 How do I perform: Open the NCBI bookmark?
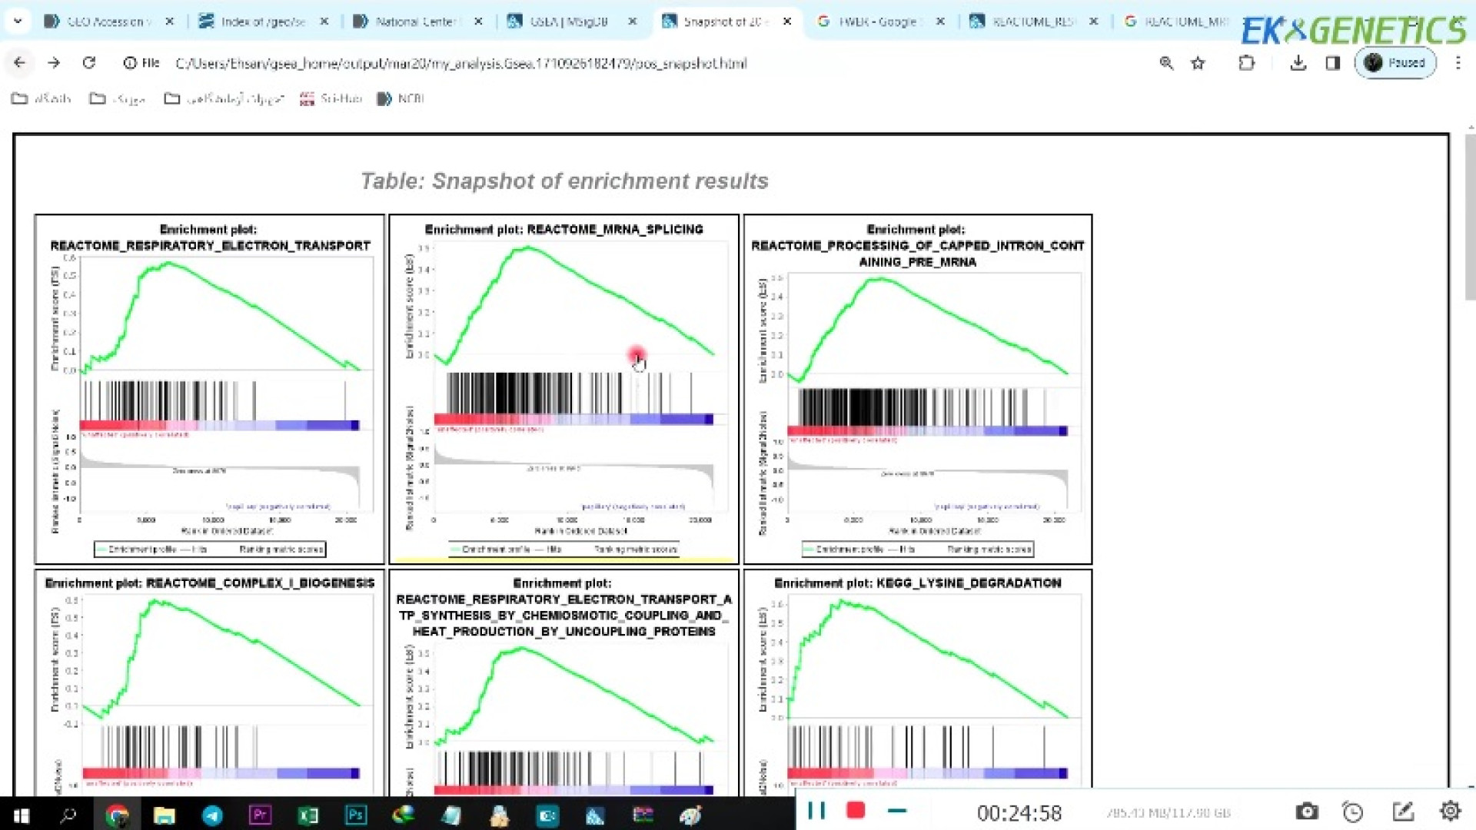click(x=401, y=98)
